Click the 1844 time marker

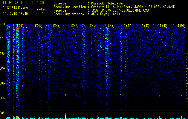coord(74,26)
